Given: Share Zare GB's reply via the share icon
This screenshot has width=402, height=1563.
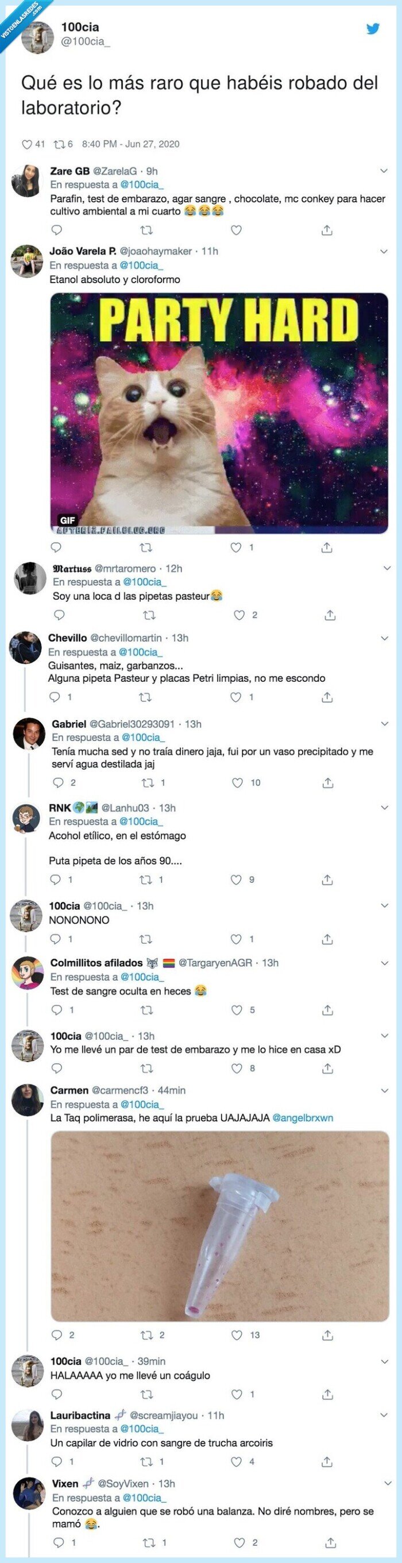Looking at the screenshot, I should tap(327, 229).
